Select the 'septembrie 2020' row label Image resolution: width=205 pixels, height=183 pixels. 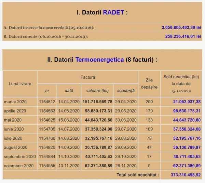point(20,156)
